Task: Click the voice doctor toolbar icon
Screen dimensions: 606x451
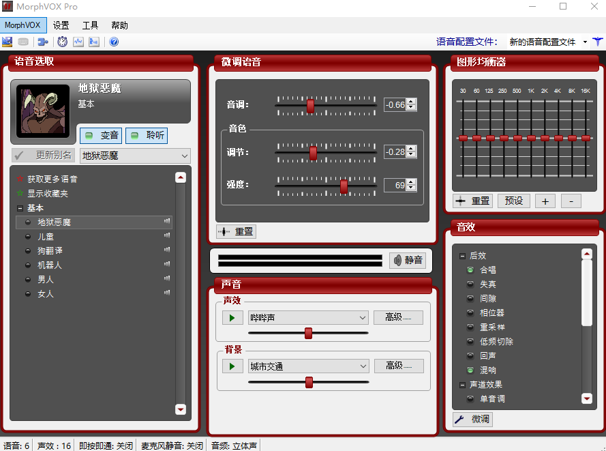Action: click(x=94, y=42)
